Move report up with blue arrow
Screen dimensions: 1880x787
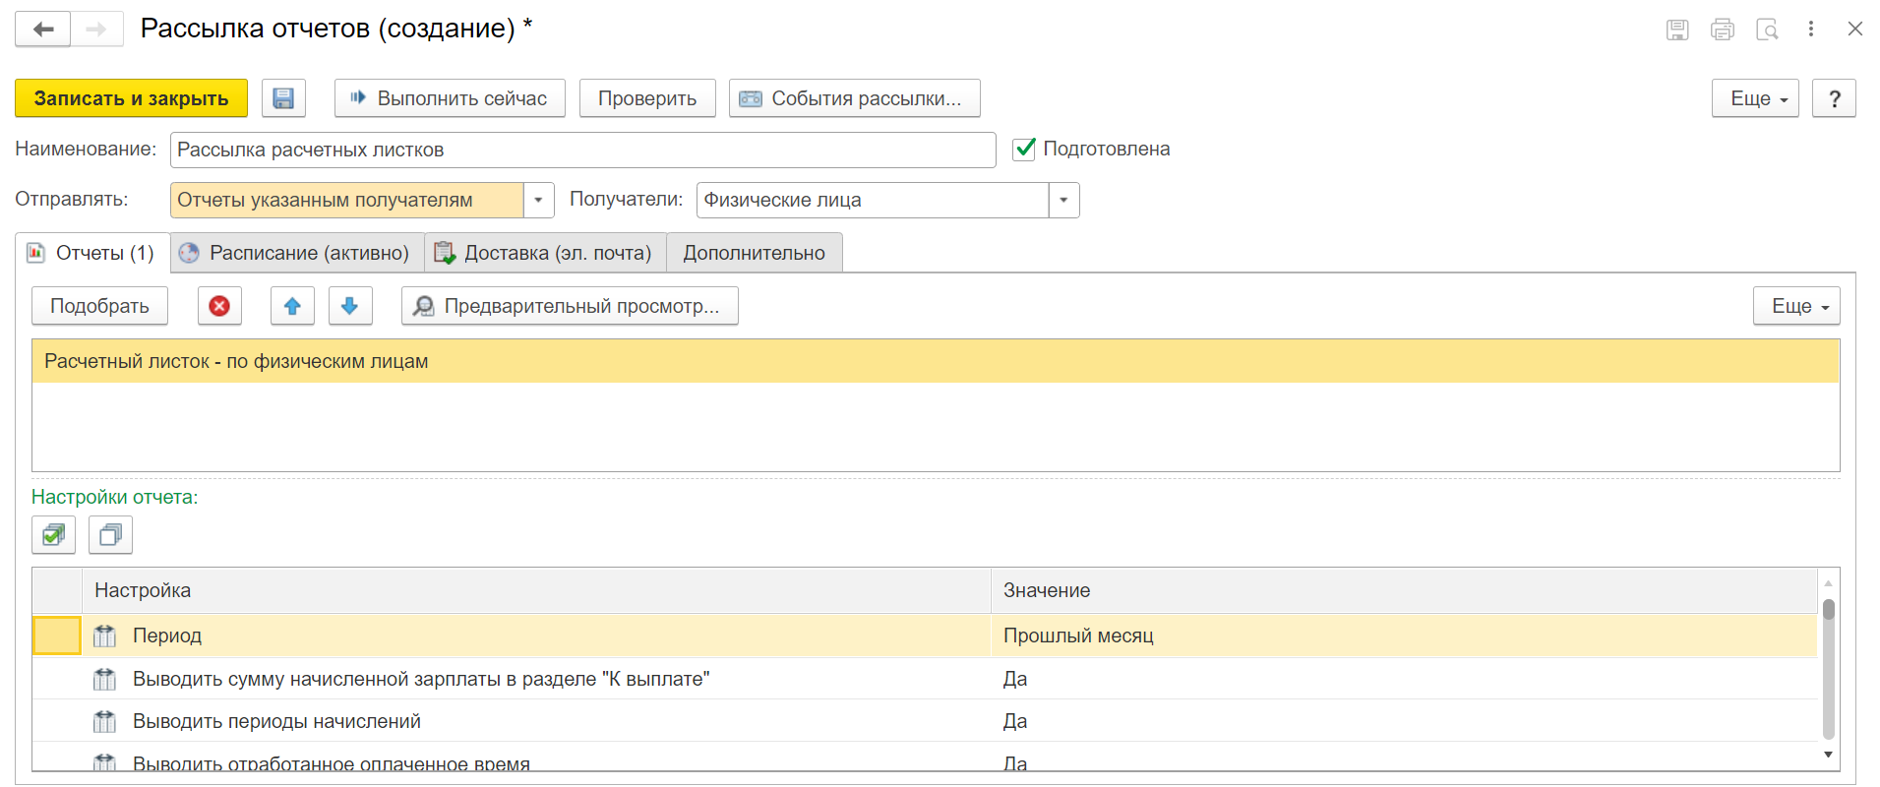pos(292,306)
